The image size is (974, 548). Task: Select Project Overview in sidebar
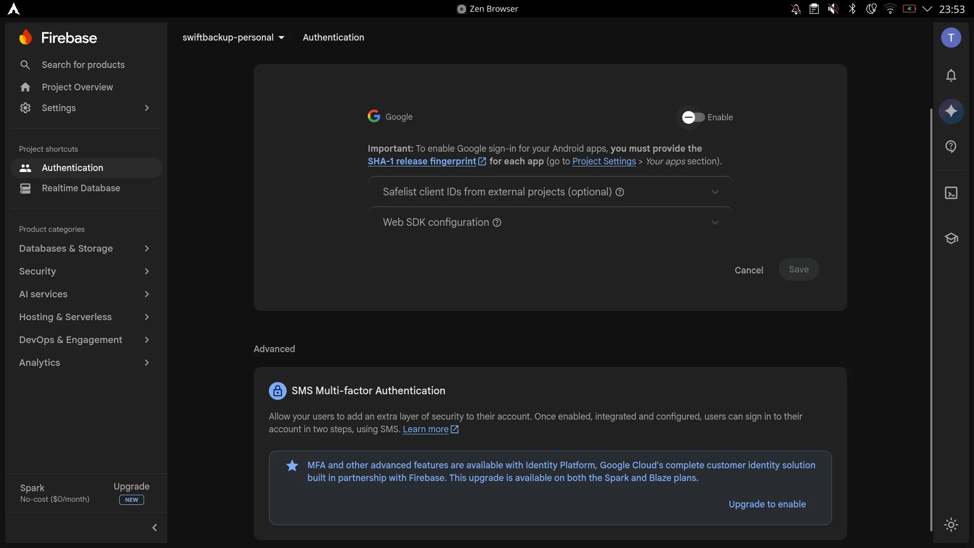pos(86,87)
